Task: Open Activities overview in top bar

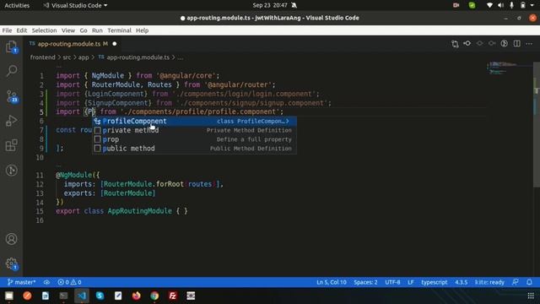Action: (17, 5)
